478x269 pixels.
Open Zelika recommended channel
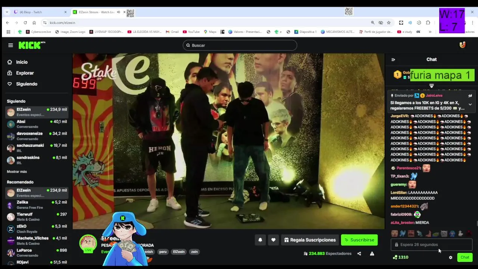tap(37, 205)
